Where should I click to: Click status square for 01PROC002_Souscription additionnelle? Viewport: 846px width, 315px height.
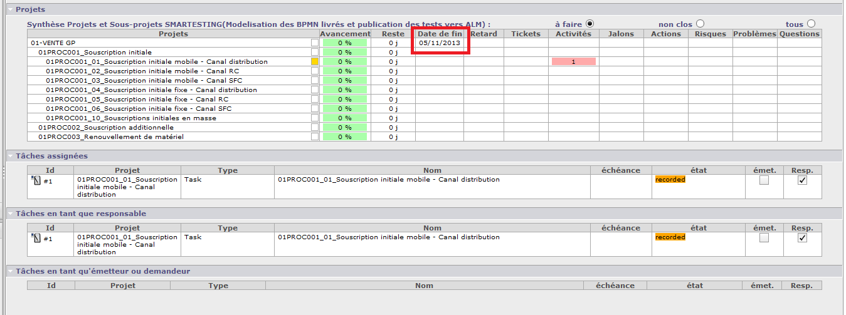(x=315, y=128)
